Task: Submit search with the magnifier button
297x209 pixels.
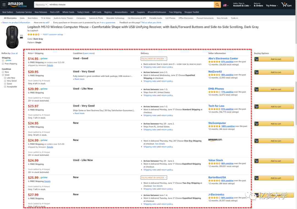Action: pos(217,5)
